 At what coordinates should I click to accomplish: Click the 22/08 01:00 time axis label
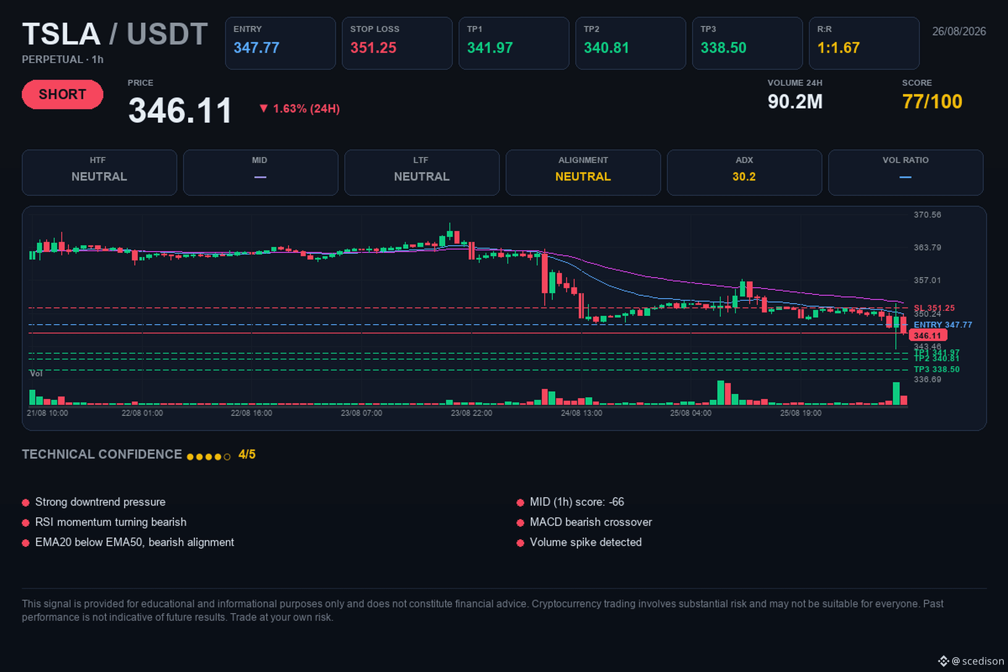click(x=142, y=413)
